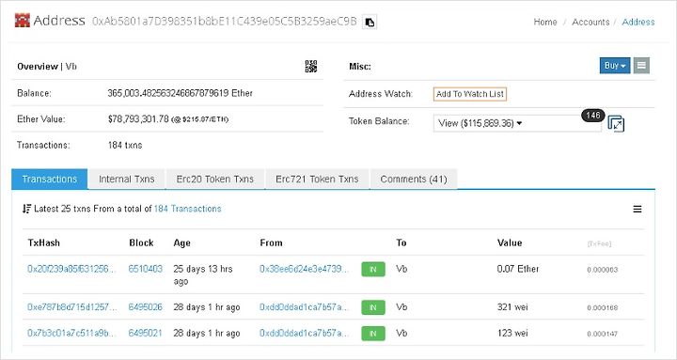Open sender 0xdd0ddad1ca7b57a in 321 wei row
Viewport: 677px width, 360px height.
[x=304, y=307]
